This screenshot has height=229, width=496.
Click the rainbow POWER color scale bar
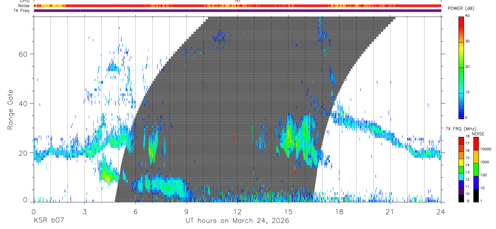(x=461, y=67)
